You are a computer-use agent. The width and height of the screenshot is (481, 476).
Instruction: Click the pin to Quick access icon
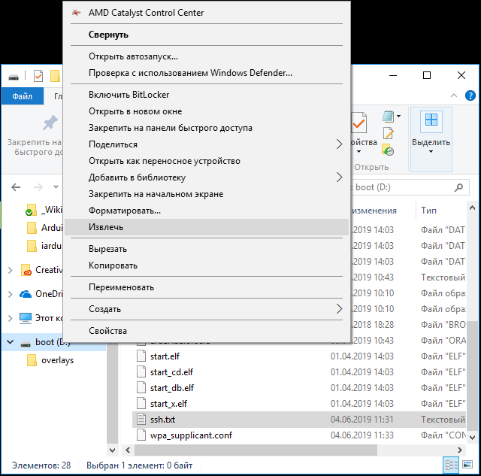coord(50,123)
